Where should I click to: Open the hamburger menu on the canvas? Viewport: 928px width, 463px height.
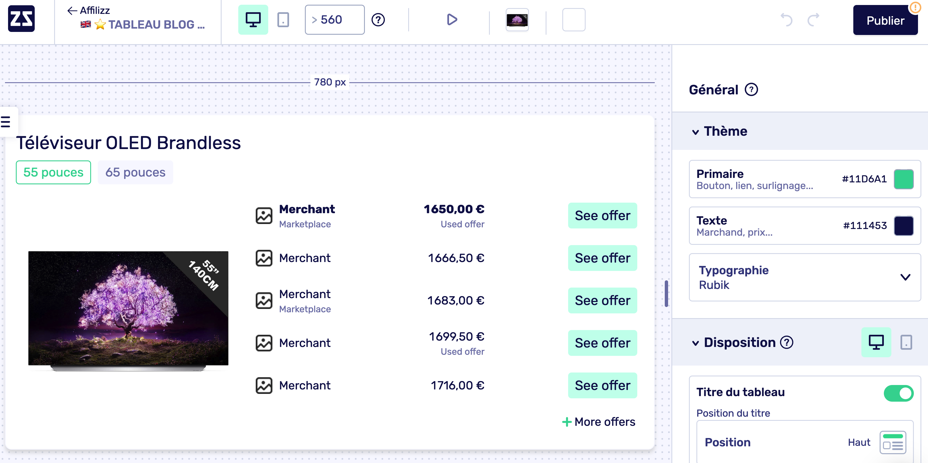[x=5, y=122]
